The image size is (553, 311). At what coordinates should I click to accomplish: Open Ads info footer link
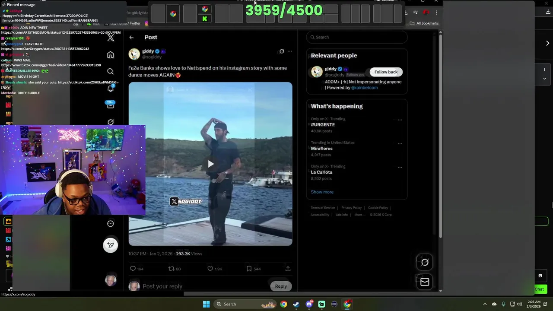tap(342, 215)
